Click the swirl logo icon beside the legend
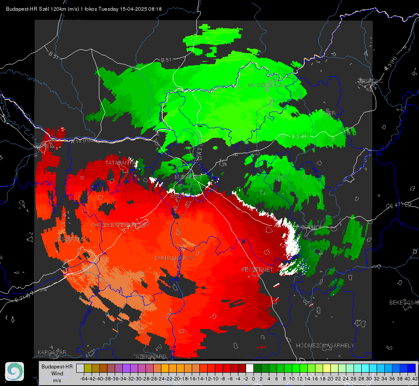Image resolution: width=419 pixels, height=386 pixels. 15,371
